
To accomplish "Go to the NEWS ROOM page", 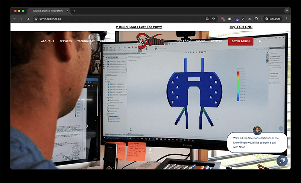I will pos(182,41).
